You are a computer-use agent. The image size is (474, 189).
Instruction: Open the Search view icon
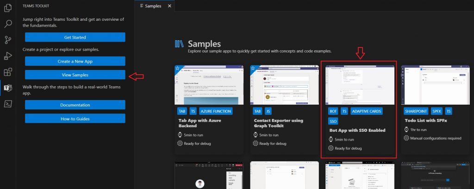click(7, 24)
